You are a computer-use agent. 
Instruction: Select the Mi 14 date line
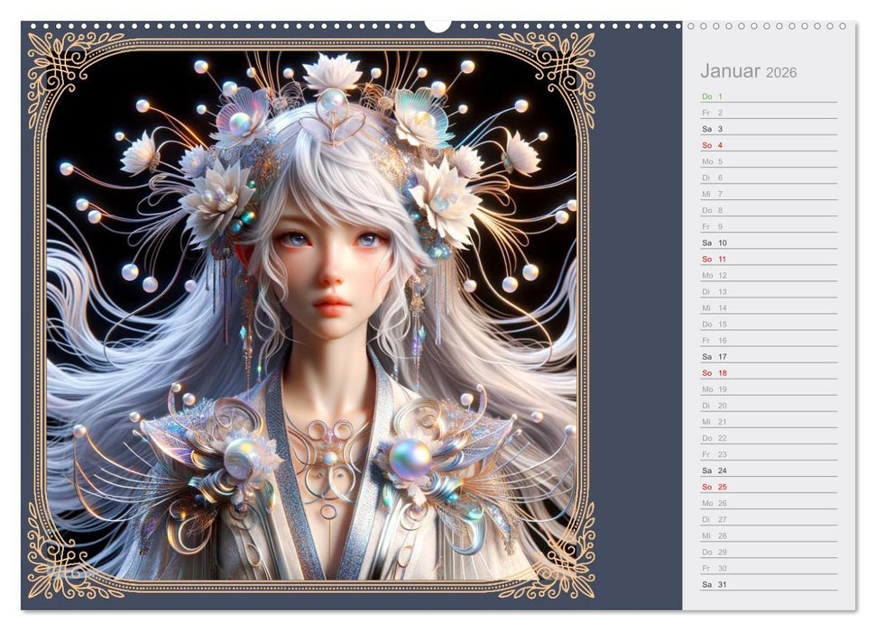click(769, 307)
